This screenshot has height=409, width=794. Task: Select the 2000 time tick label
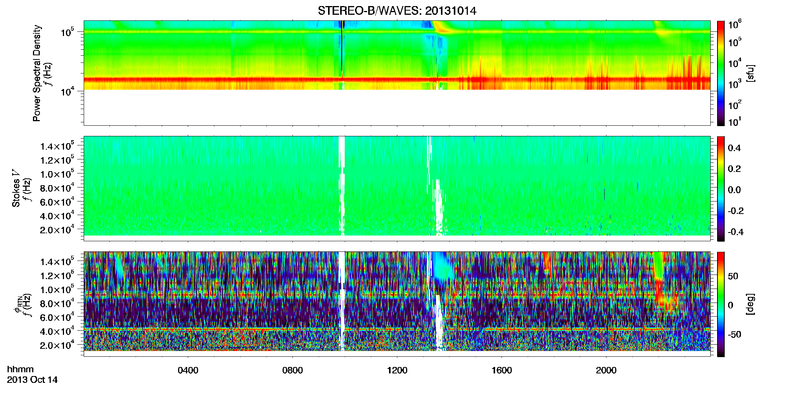(x=606, y=370)
